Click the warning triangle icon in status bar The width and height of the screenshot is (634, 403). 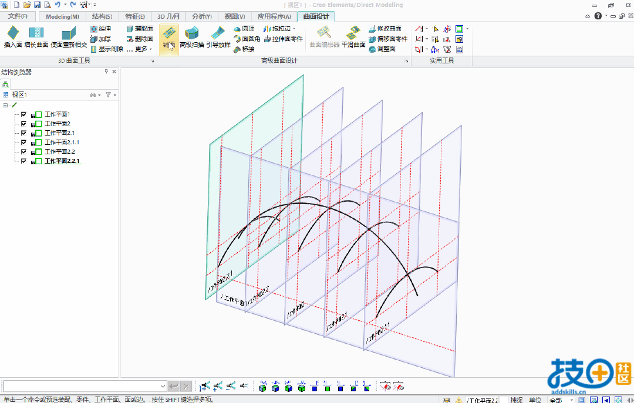pos(458,399)
